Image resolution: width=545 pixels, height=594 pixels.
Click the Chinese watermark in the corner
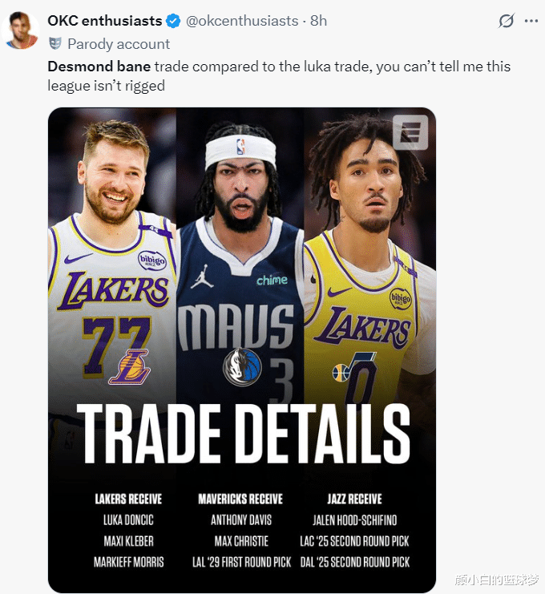pyautogui.click(x=497, y=580)
